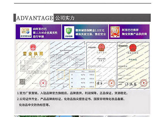Image resolution: width=168 pixels, height=117 pixels.
Task: Click the enterprise identity certification icon
Action: pos(26,32)
